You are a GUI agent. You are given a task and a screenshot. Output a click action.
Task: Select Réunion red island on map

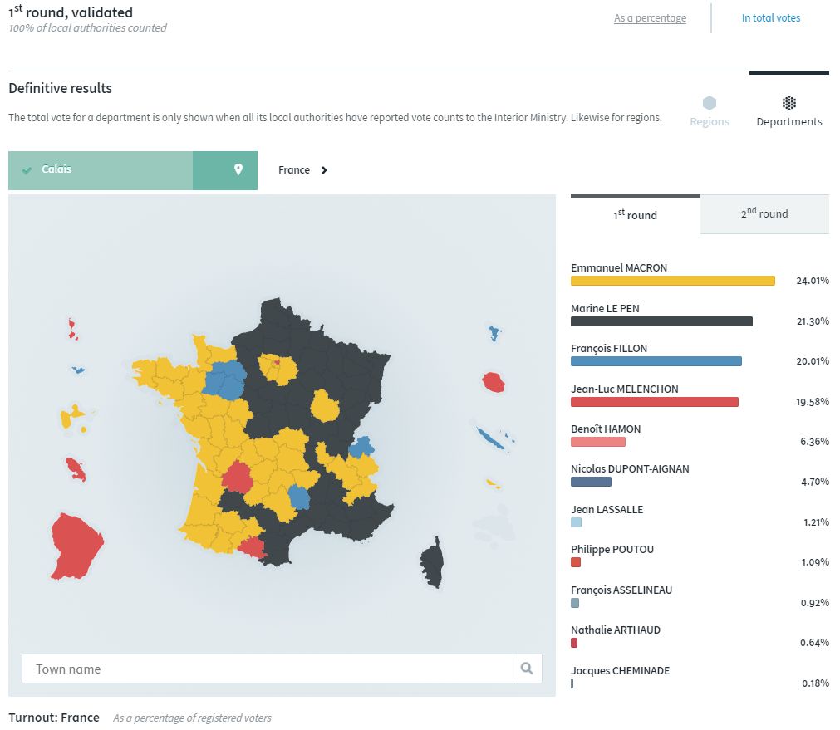point(494,382)
